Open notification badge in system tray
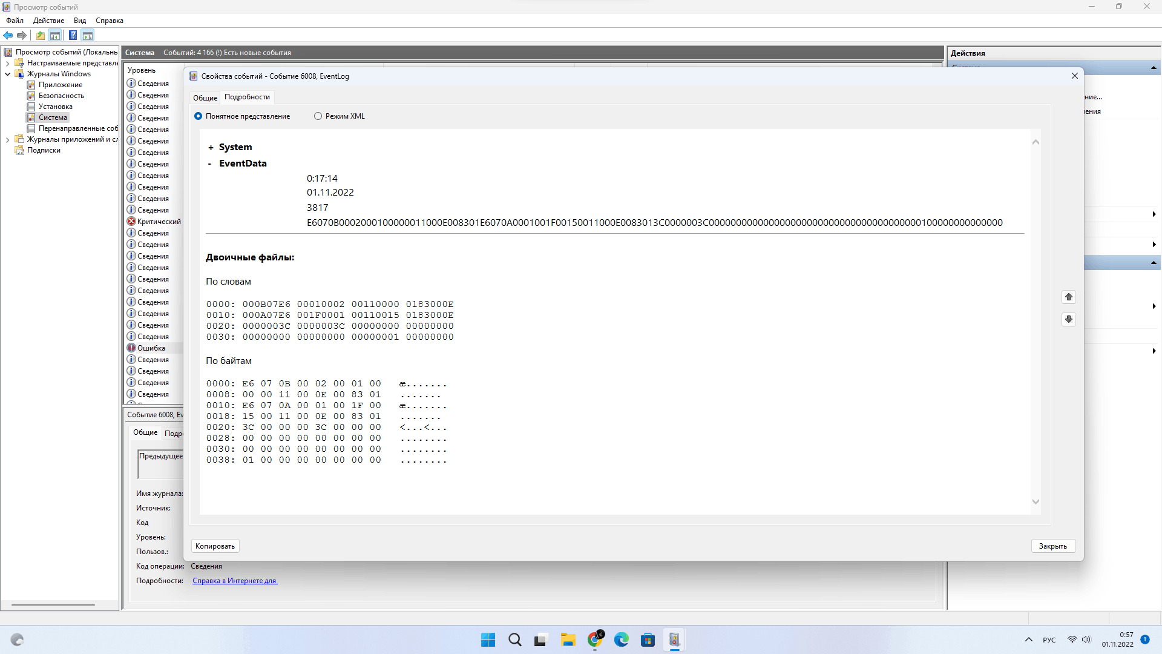The image size is (1162, 654). pos(1145,639)
